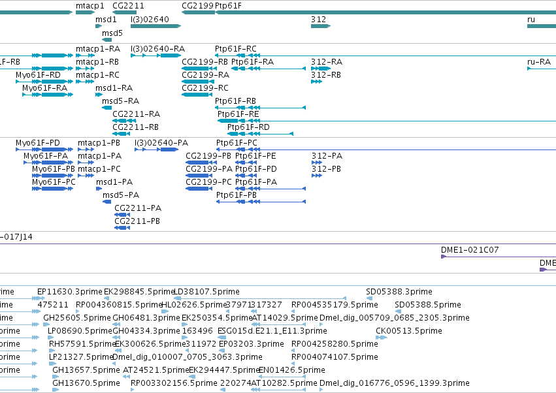The width and height of the screenshot is (556, 393).
Task: Select EST GH25605.5prime
Action: pyautogui.click(x=77, y=318)
